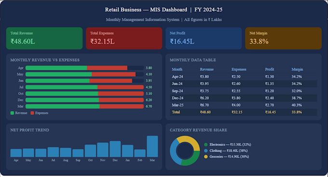This screenshot has height=177, width=328.
Task: Click the ₹32.15 total expenses cell
Action: (237, 112)
